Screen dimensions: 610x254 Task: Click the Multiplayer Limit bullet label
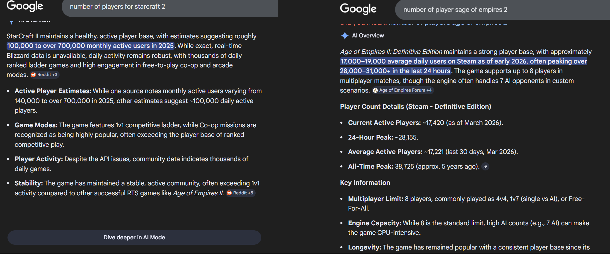click(x=375, y=199)
